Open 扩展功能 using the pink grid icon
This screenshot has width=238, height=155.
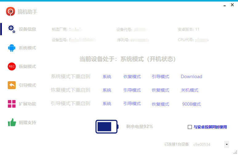click(x=12, y=104)
